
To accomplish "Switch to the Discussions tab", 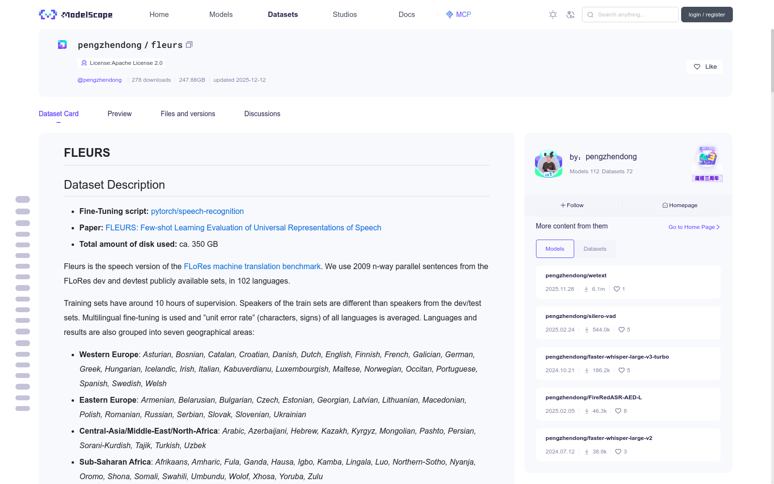I will 262,114.
